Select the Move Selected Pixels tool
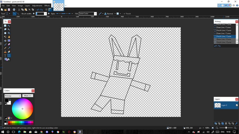The width and height of the screenshot is (239, 134). click(9, 26)
